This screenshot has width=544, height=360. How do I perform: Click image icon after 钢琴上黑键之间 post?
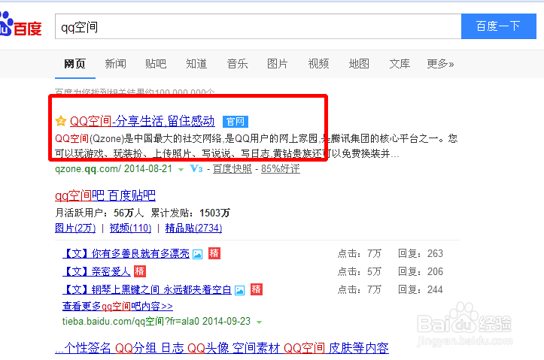[x=239, y=290]
